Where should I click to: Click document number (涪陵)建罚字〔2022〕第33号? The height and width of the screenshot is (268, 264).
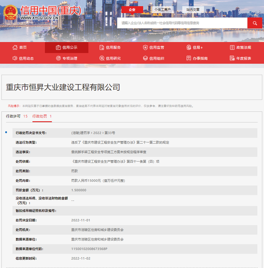(93, 133)
